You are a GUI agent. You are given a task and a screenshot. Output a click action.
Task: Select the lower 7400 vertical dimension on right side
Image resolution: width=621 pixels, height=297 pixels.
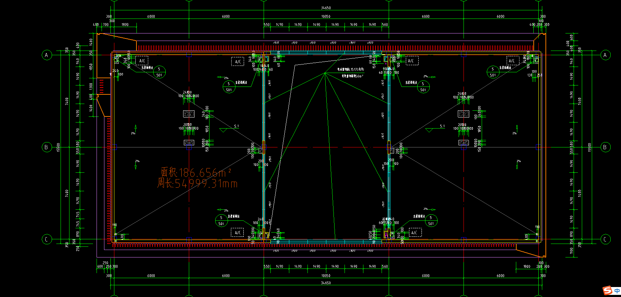coord(580,193)
